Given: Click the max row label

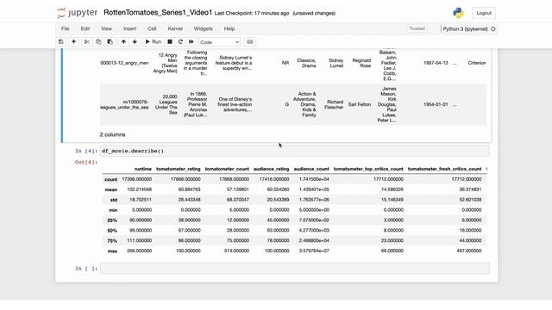Looking at the screenshot, I should point(112,251).
